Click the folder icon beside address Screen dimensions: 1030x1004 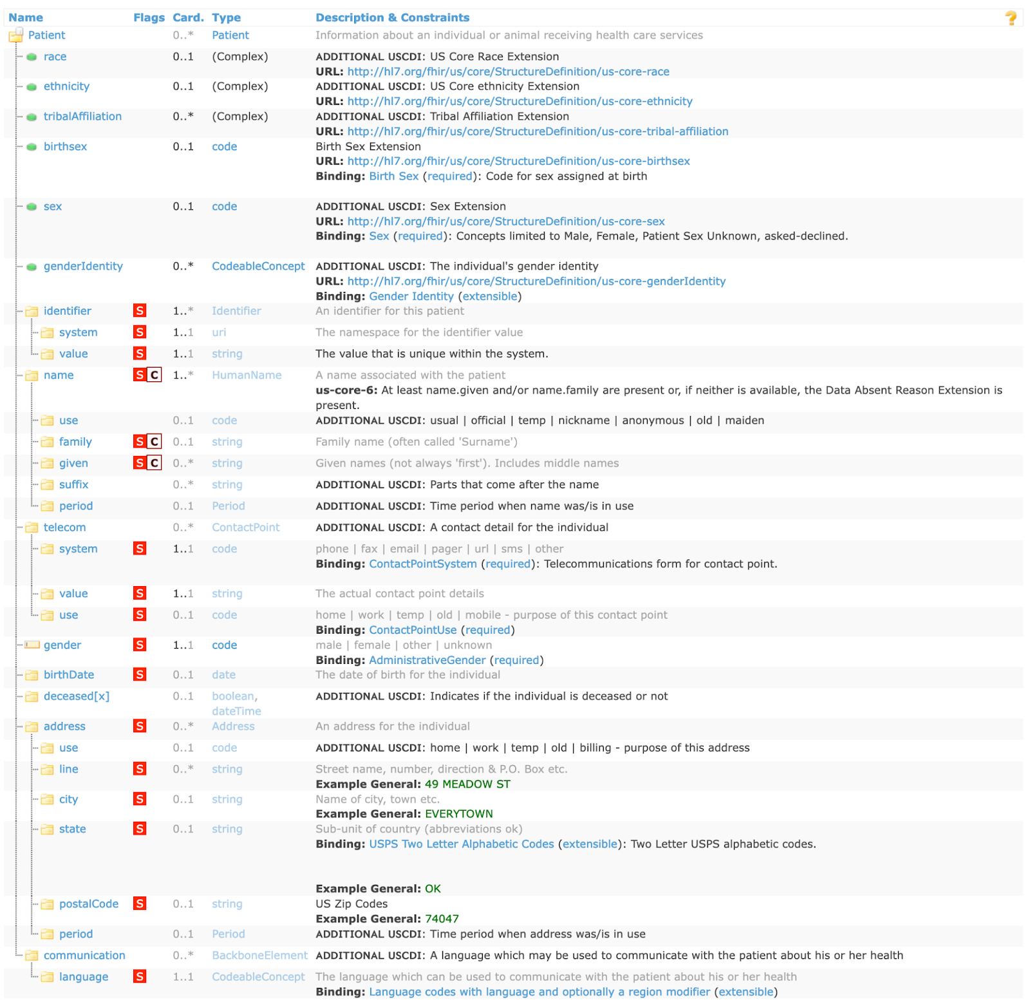pos(32,726)
